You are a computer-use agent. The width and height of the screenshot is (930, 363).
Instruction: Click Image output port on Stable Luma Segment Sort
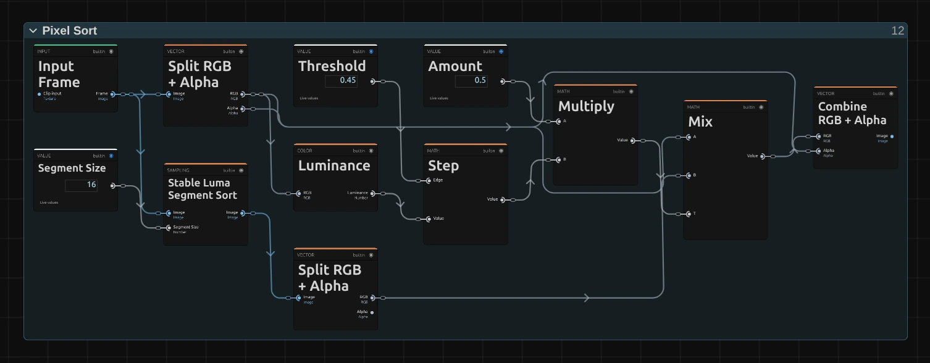[x=243, y=213]
